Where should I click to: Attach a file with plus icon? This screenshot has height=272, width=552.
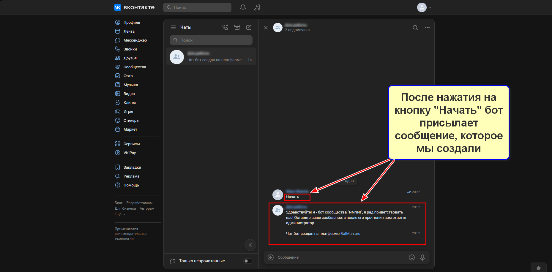(271, 257)
